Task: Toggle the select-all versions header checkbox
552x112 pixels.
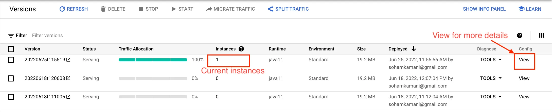Action: pos(11,49)
